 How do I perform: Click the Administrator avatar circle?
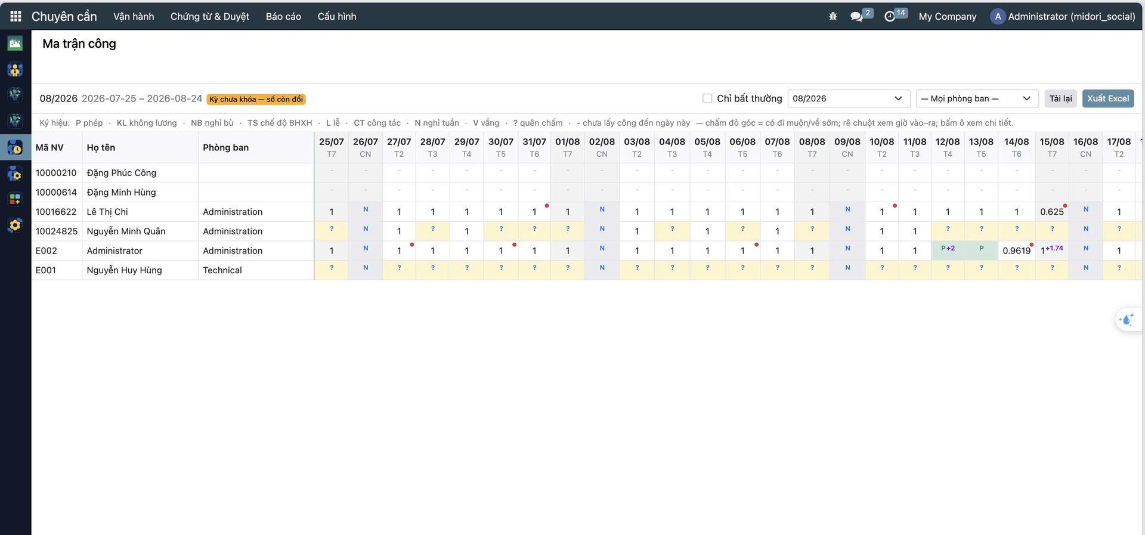(x=998, y=17)
